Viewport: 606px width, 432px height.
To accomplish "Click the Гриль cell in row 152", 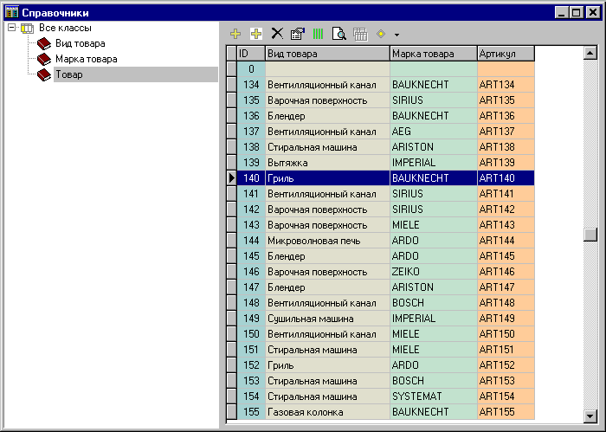I will pyautogui.click(x=328, y=365).
